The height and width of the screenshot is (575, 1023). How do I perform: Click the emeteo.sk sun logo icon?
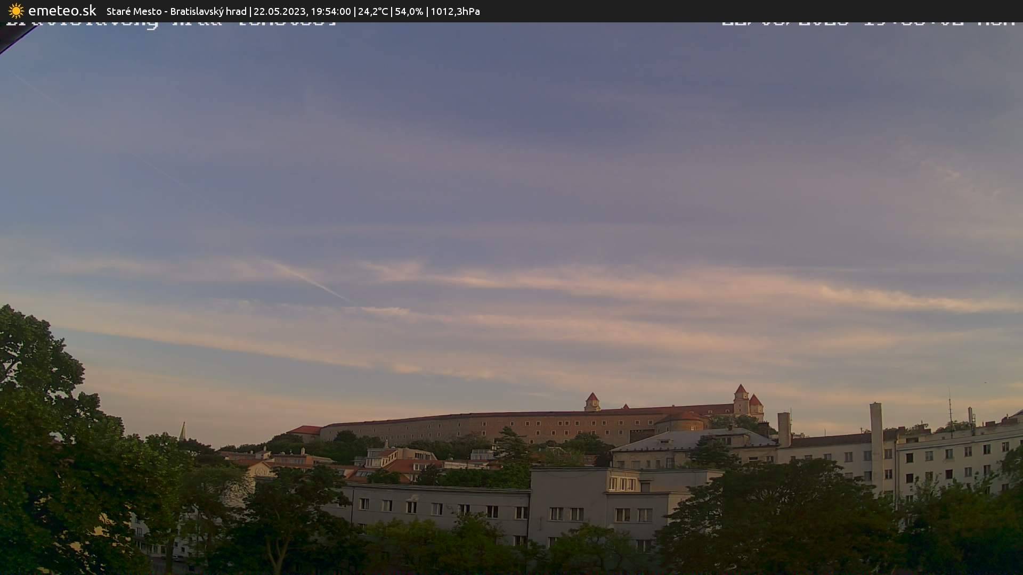point(16,11)
